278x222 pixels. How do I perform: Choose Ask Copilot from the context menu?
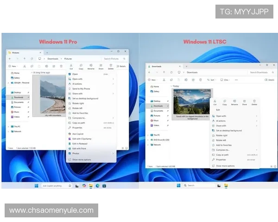pyautogui.click(x=78, y=134)
